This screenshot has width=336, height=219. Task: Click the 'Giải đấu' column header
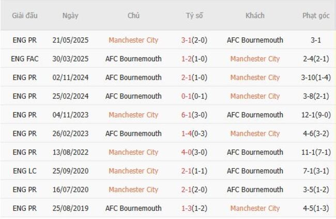(25, 15)
